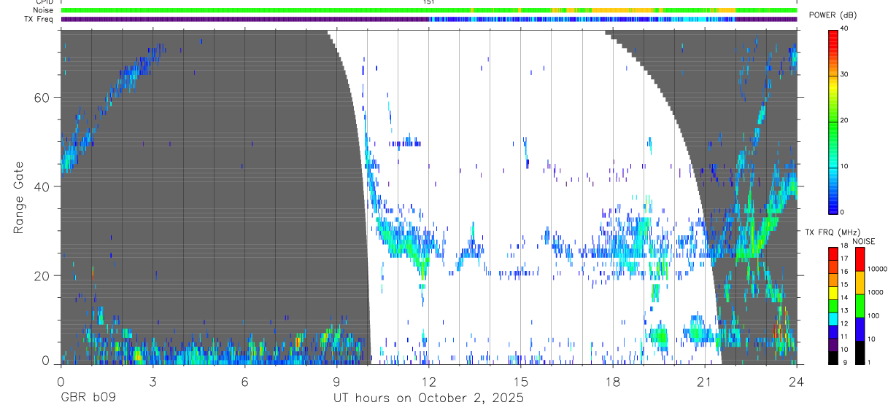Click the y-axis tick label '40'
The height and width of the screenshot is (413, 896).
[x=42, y=186]
